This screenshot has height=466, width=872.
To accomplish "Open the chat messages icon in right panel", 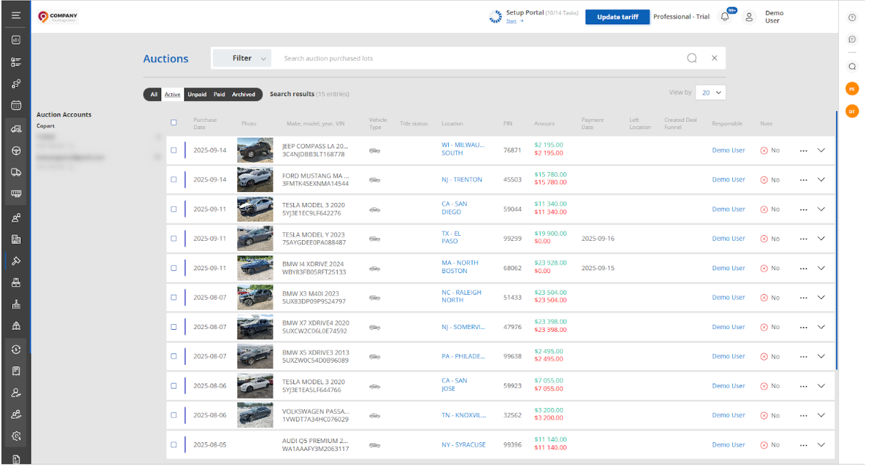I will click(852, 39).
